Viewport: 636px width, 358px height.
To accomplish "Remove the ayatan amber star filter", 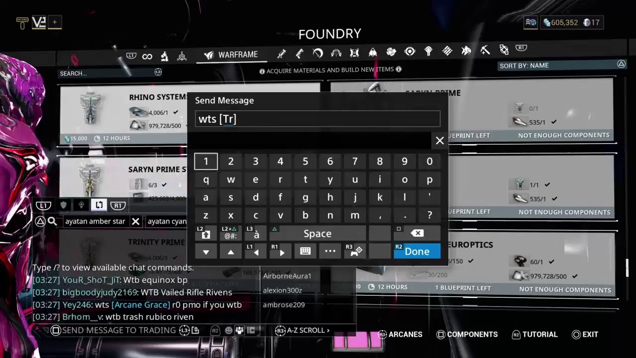I will (135, 221).
